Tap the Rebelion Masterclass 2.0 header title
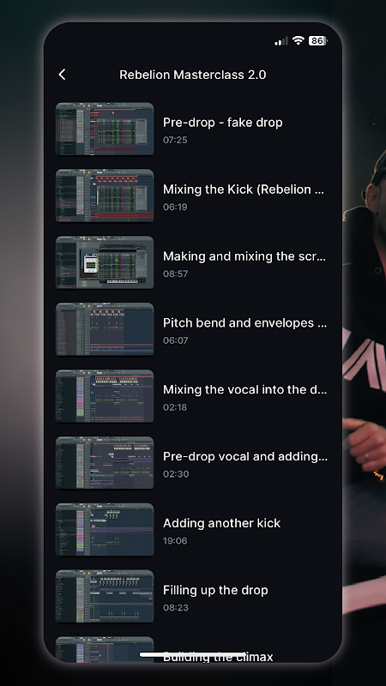 (x=192, y=75)
